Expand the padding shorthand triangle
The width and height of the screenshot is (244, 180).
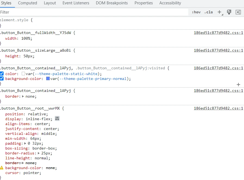pyautogui.click(x=25, y=143)
